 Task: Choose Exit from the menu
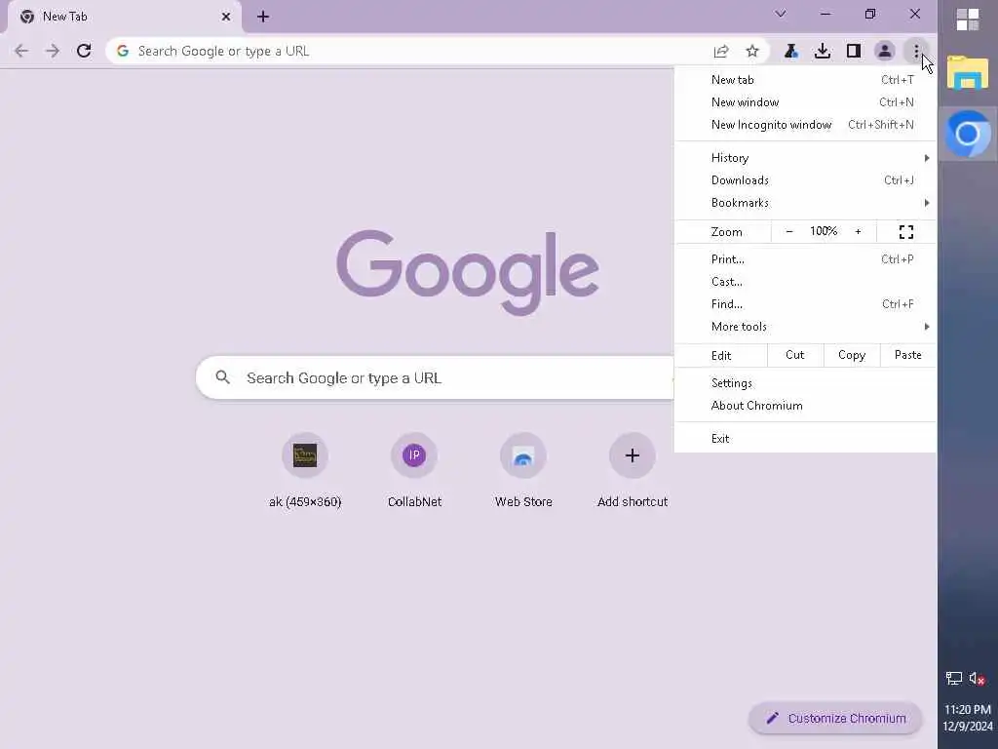click(x=805, y=438)
